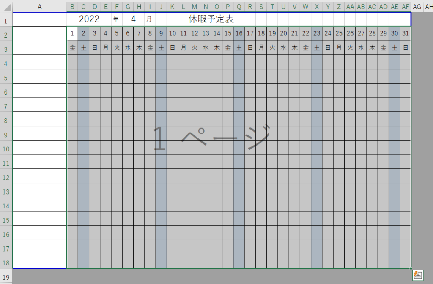Click the day 23 date cell

pos(317,34)
